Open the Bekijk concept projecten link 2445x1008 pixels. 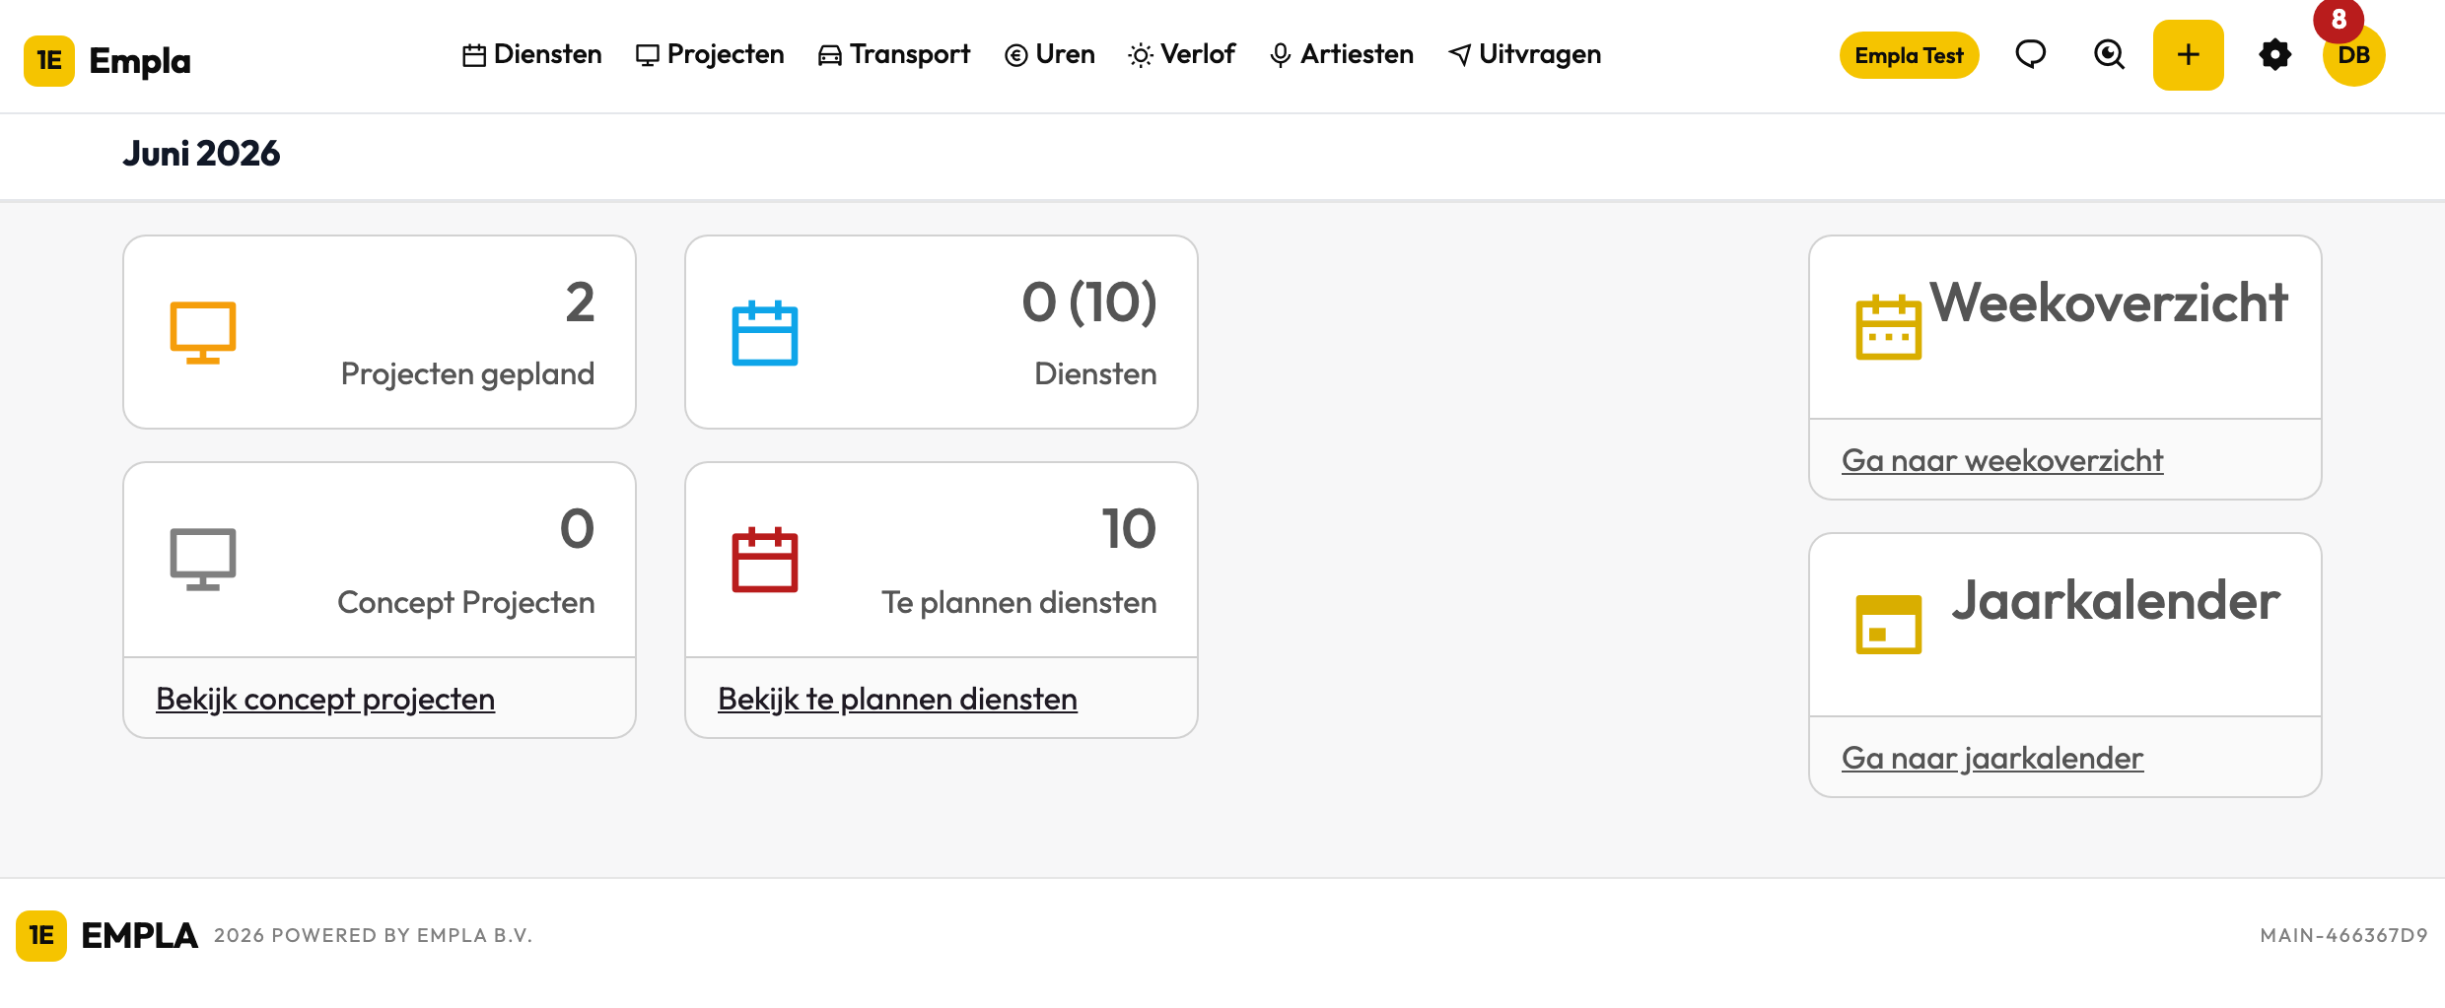pyautogui.click(x=325, y=699)
